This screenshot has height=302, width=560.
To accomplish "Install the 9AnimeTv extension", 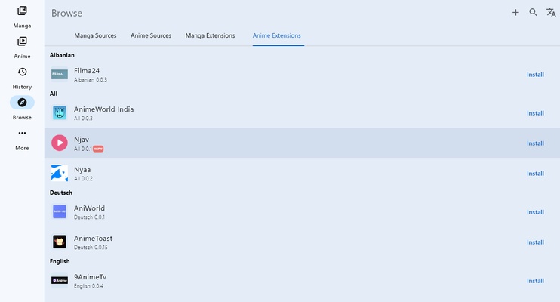I will click(535, 281).
